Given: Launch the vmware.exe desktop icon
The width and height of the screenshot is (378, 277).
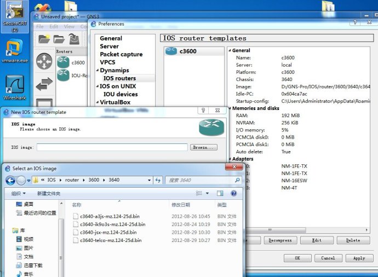Looking at the screenshot, I should coord(15,51).
